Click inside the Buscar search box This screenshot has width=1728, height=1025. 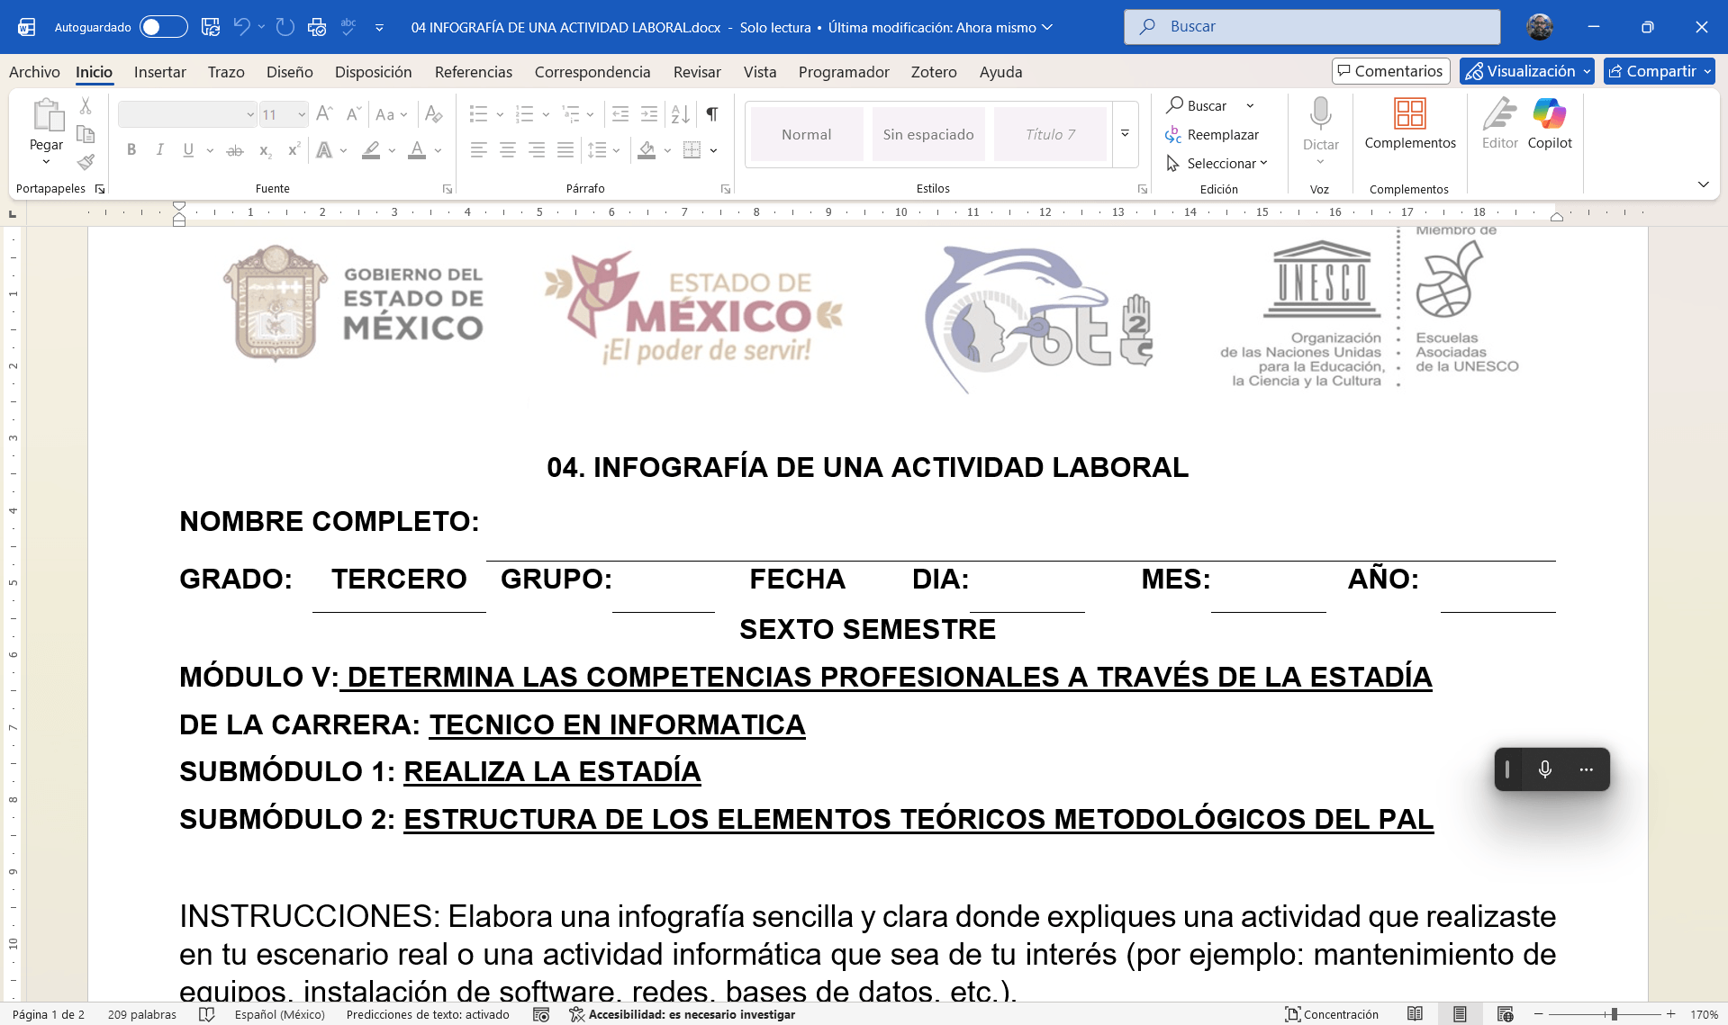point(1310,26)
